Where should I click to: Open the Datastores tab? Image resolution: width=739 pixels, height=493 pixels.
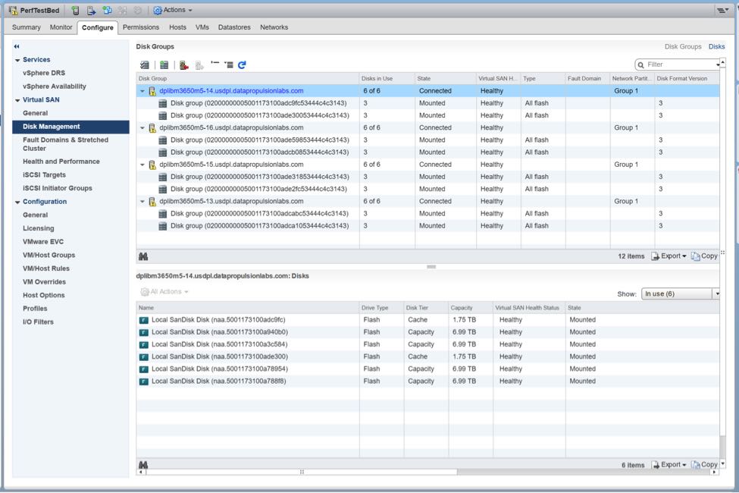(233, 27)
